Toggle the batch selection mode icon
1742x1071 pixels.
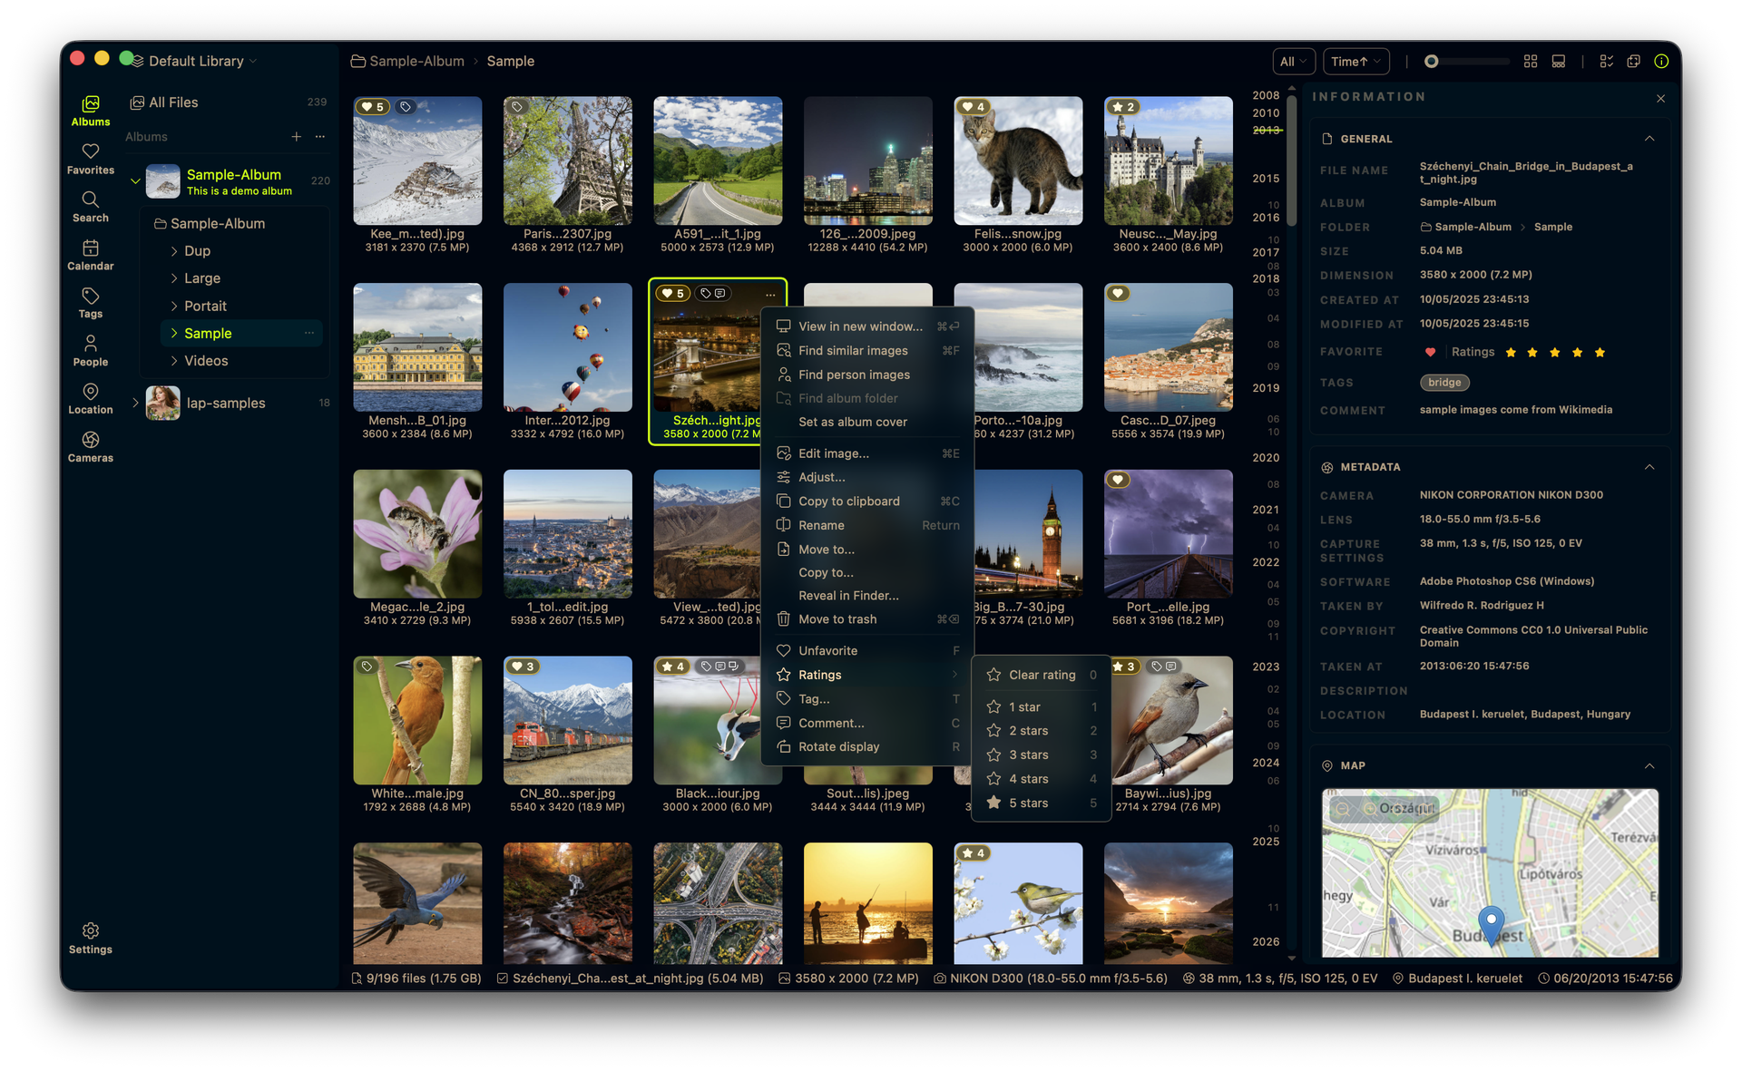(1606, 61)
